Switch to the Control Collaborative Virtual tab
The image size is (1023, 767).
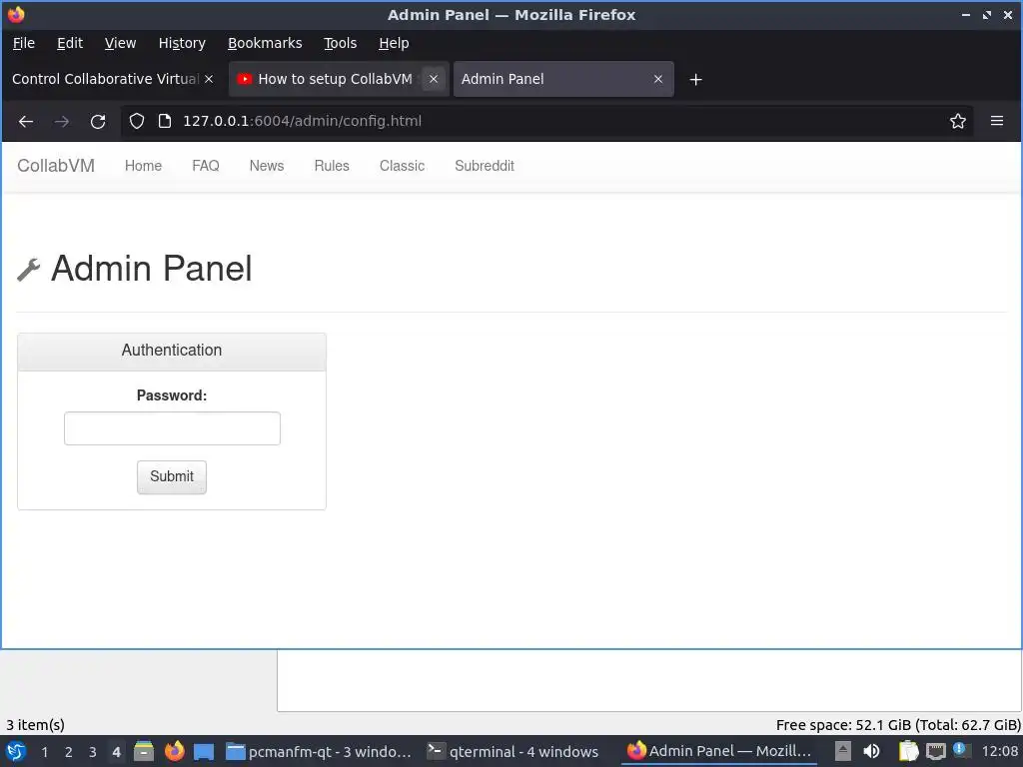[x=112, y=79]
